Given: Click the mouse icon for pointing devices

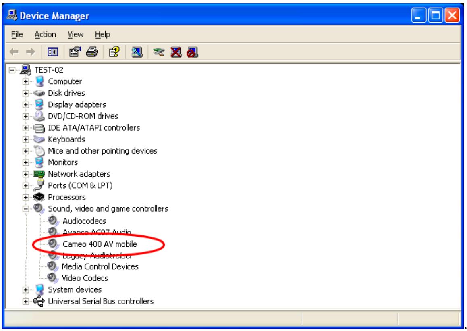Looking at the screenshot, I should click(39, 151).
